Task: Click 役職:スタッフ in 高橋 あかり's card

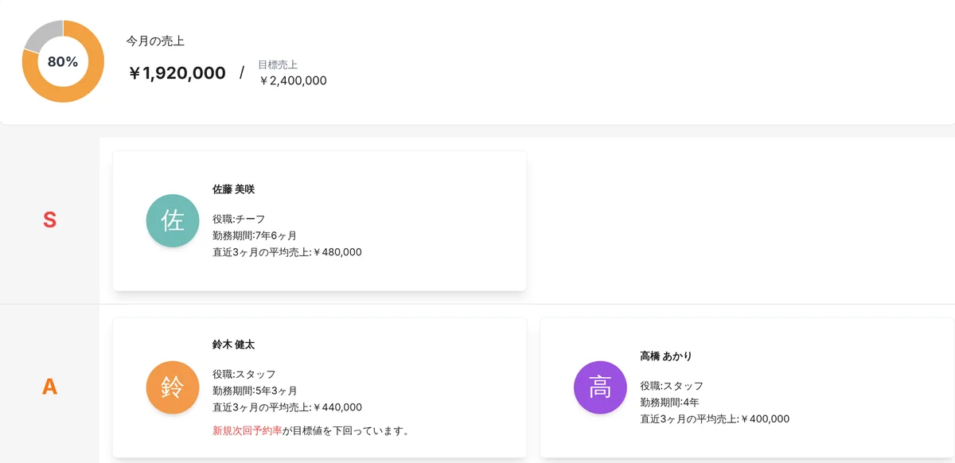Action: pyautogui.click(x=672, y=385)
